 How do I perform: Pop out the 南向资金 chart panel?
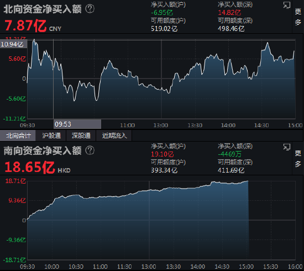(x=286, y=147)
